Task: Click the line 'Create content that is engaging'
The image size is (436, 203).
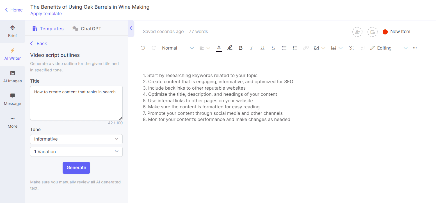Action: point(218,82)
